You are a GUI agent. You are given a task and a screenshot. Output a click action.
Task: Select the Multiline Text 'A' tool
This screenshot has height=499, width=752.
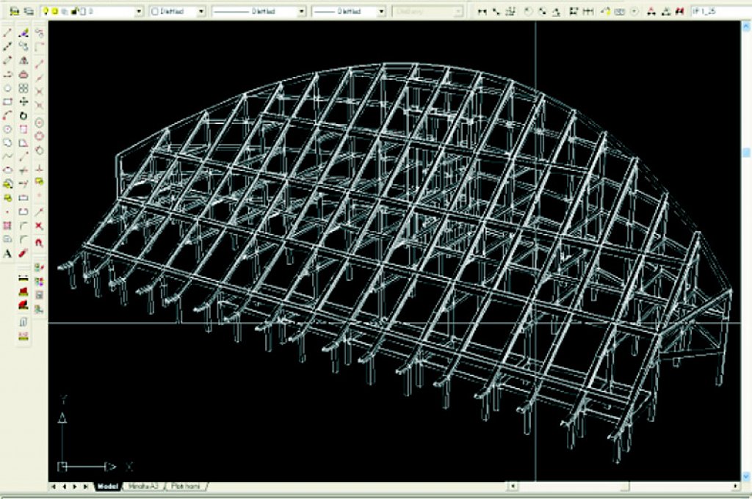(x=7, y=254)
